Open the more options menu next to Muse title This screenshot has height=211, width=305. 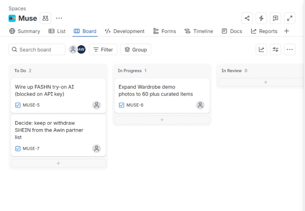point(59,18)
